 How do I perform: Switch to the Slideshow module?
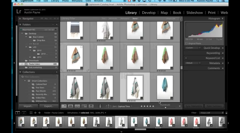coord(194,13)
